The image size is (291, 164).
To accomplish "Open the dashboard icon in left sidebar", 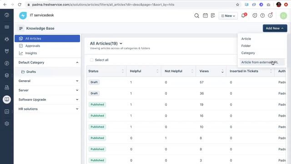I will click(7, 15).
